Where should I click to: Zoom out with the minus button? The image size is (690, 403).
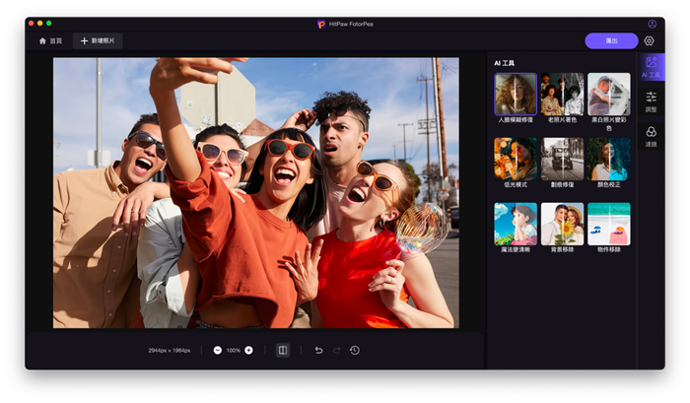(x=217, y=350)
